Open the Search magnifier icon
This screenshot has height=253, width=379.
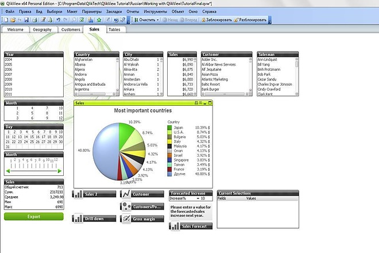pos(74,20)
